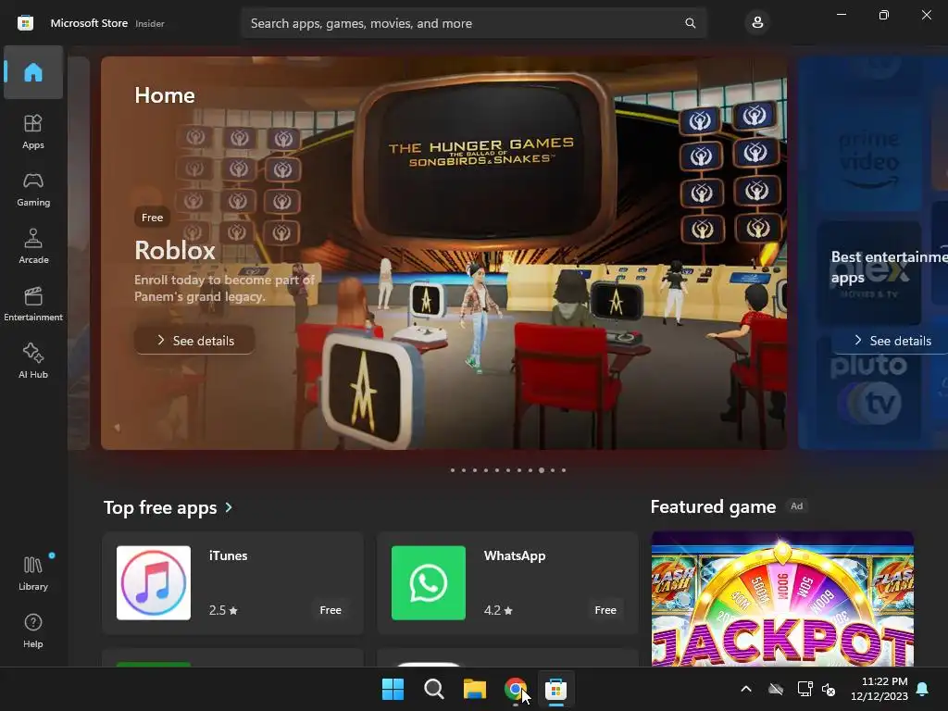Select the last carousel page dot
The width and height of the screenshot is (948, 711).
click(x=564, y=469)
